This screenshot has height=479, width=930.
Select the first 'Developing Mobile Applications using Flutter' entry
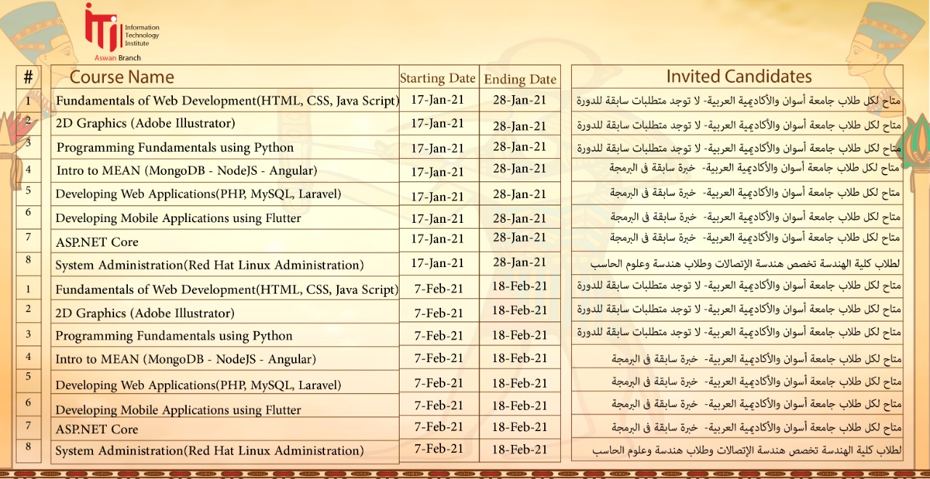pos(178,218)
